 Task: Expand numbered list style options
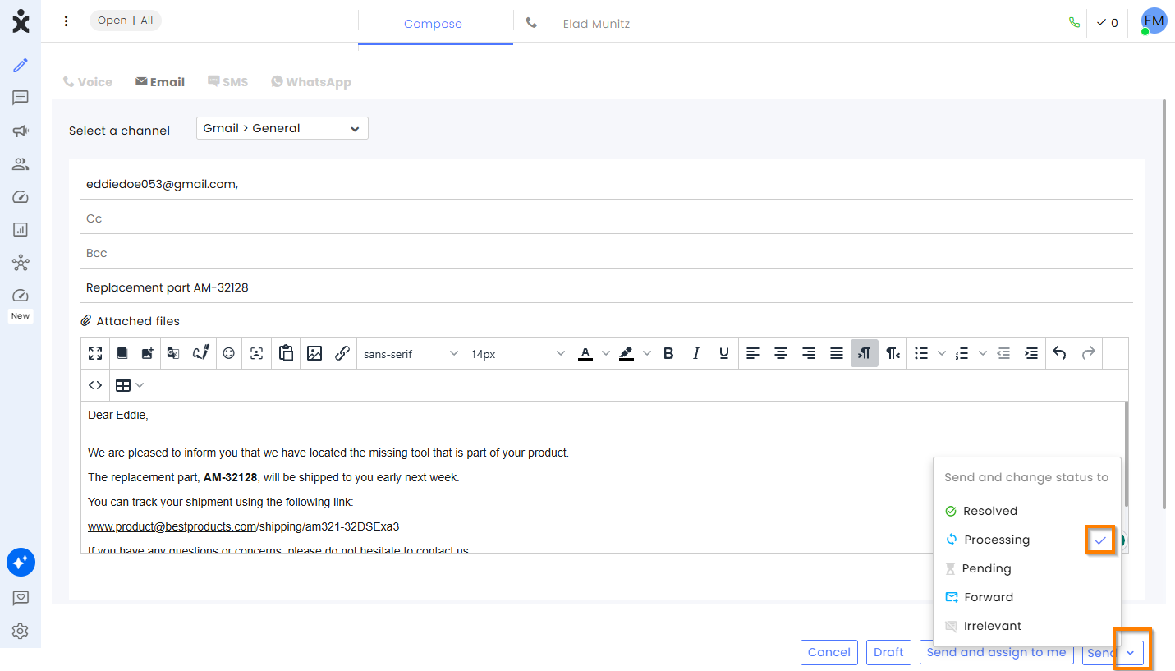coord(981,353)
